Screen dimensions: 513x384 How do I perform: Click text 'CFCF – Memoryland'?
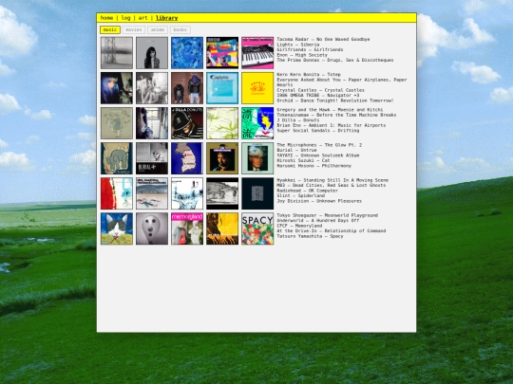pyautogui.click(x=299, y=226)
